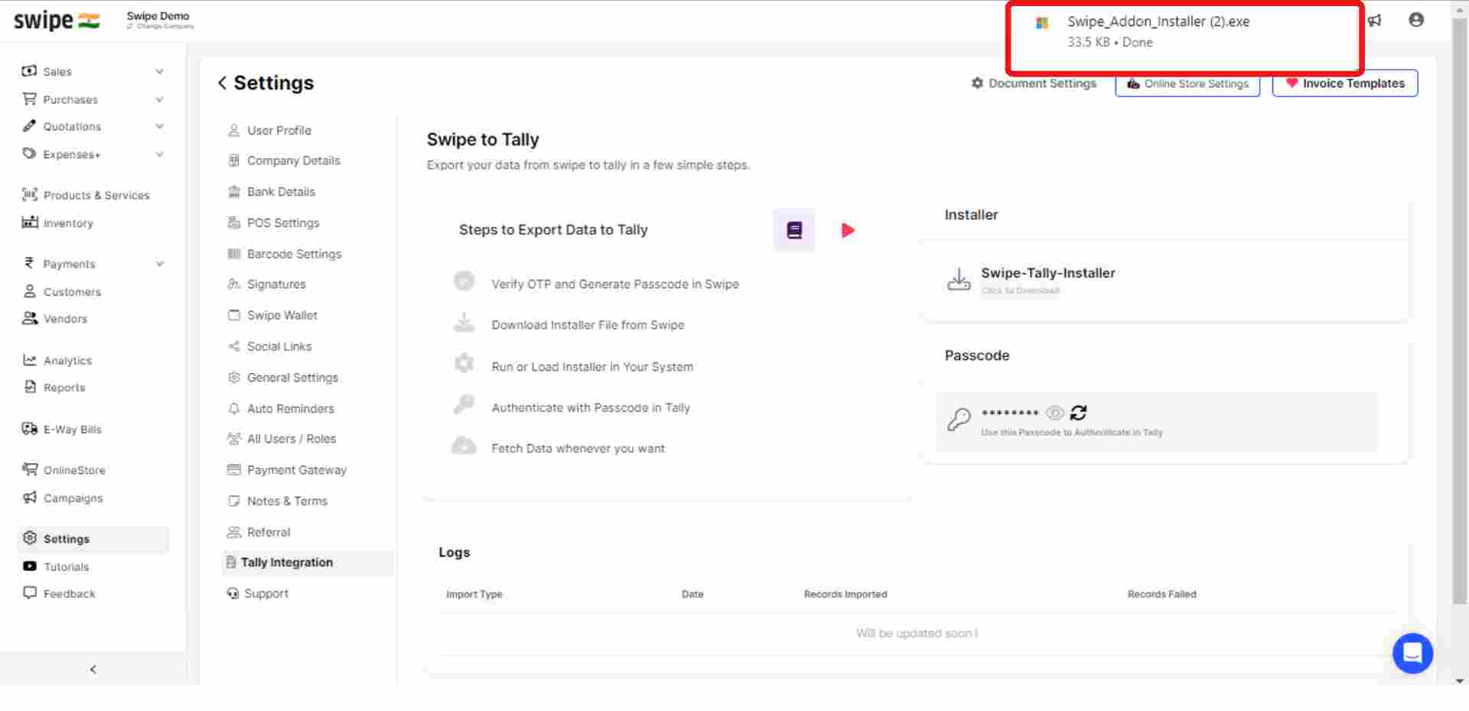Click the Purchases cart icon
The width and height of the screenshot is (1469, 711).
[x=29, y=99]
